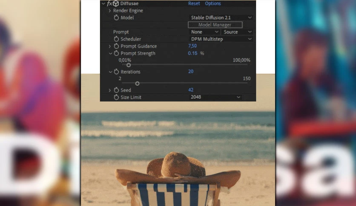
Task: Collapse the Iterations property
Action: pyautogui.click(x=110, y=72)
